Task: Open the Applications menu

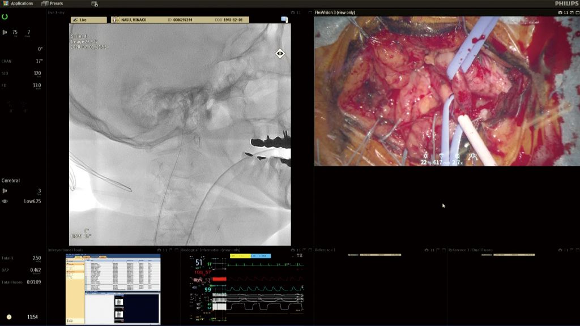Action: click(x=18, y=4)
